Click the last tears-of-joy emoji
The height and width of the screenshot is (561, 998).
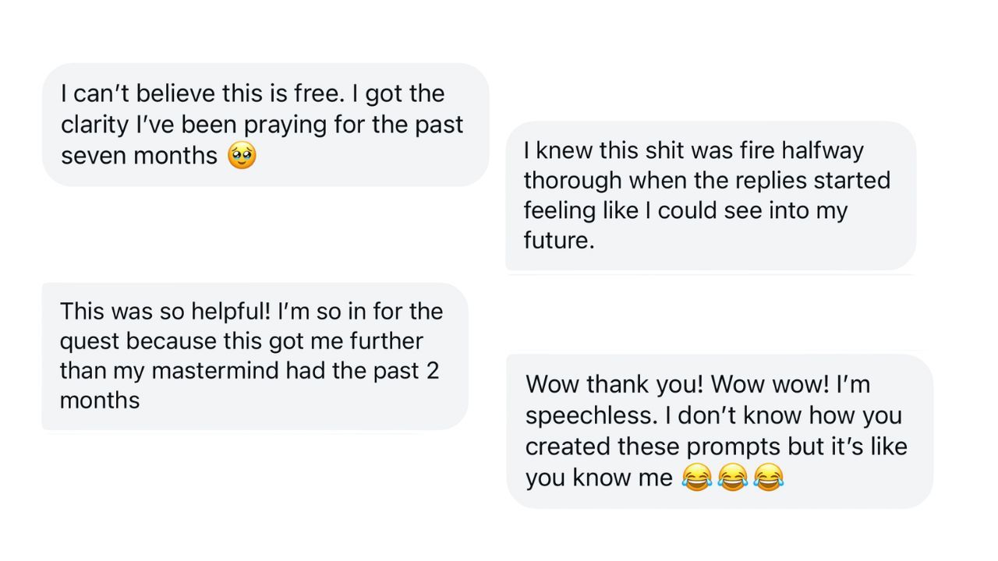pos(768,477)
